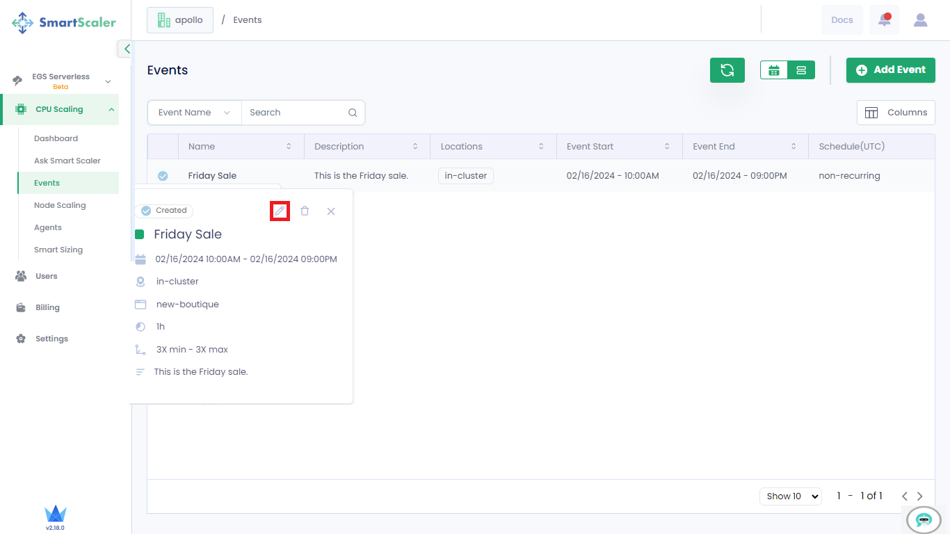Switch to calendar view
Image resolution: width=950 pixels, height=534 pixels.
(774, 70)
